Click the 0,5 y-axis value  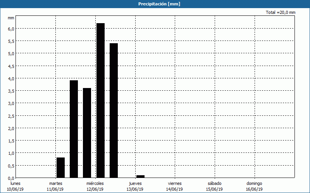pos(11,166)
